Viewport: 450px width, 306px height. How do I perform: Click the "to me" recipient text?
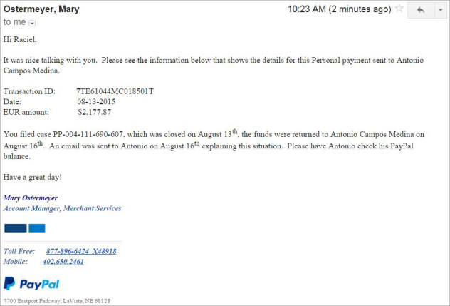[15, 22]
